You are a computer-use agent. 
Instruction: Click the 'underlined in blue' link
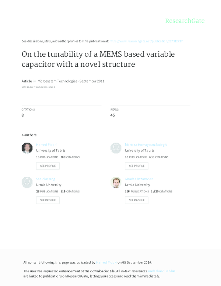161,271
